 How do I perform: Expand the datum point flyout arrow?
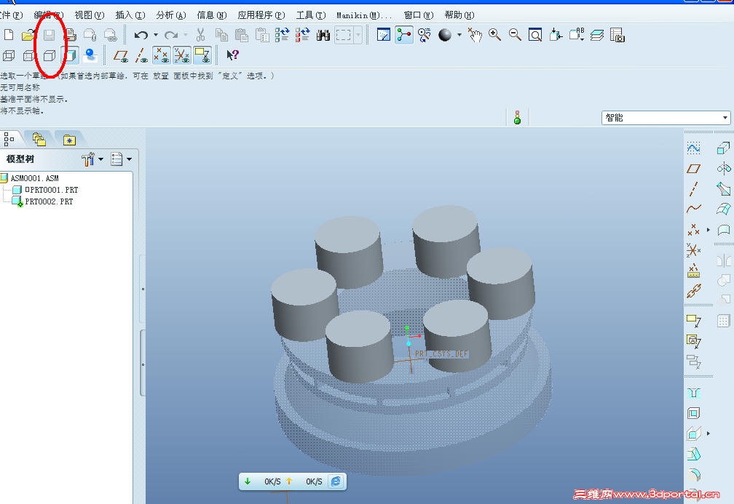tap(709, 230)
